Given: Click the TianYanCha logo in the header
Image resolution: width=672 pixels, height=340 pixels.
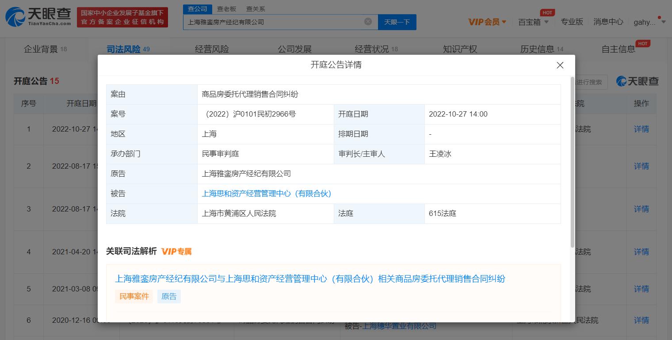Looking at the screenshot, I should [x=38, y=17].
